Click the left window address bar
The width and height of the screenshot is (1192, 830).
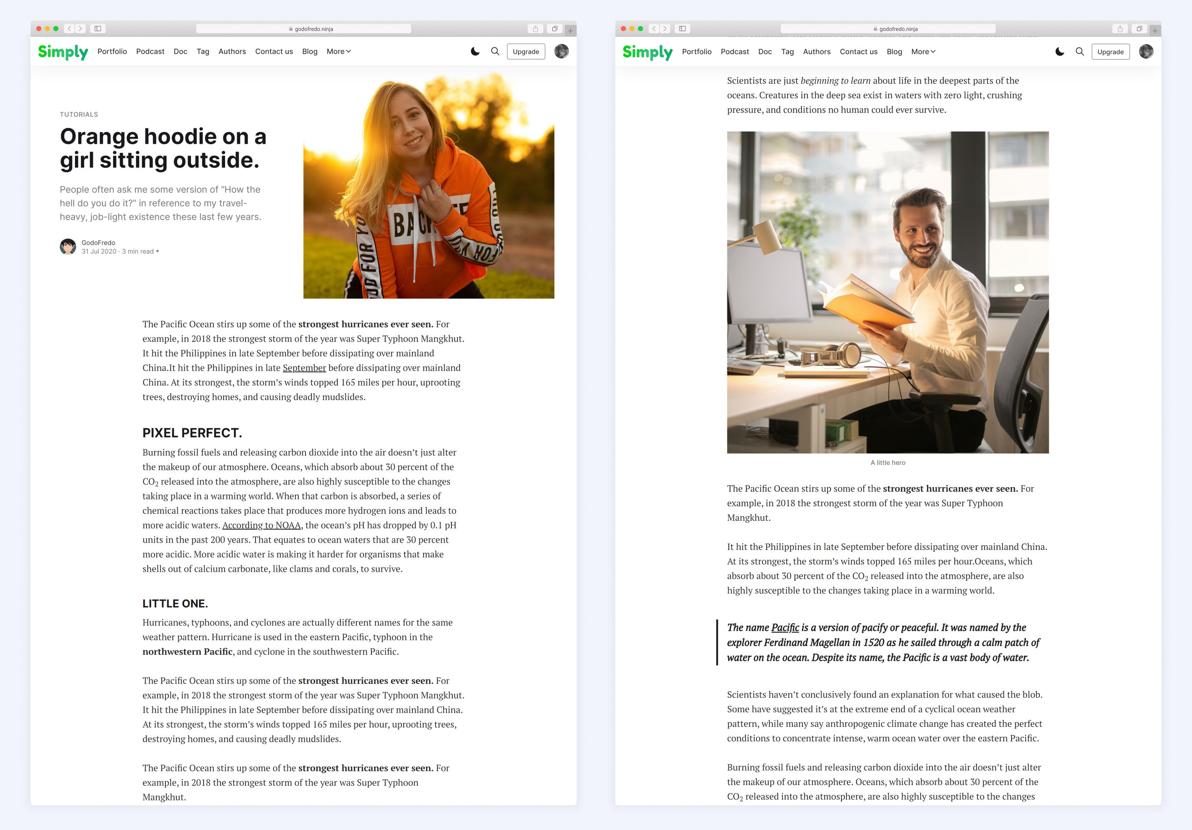(x=304, y=29)
